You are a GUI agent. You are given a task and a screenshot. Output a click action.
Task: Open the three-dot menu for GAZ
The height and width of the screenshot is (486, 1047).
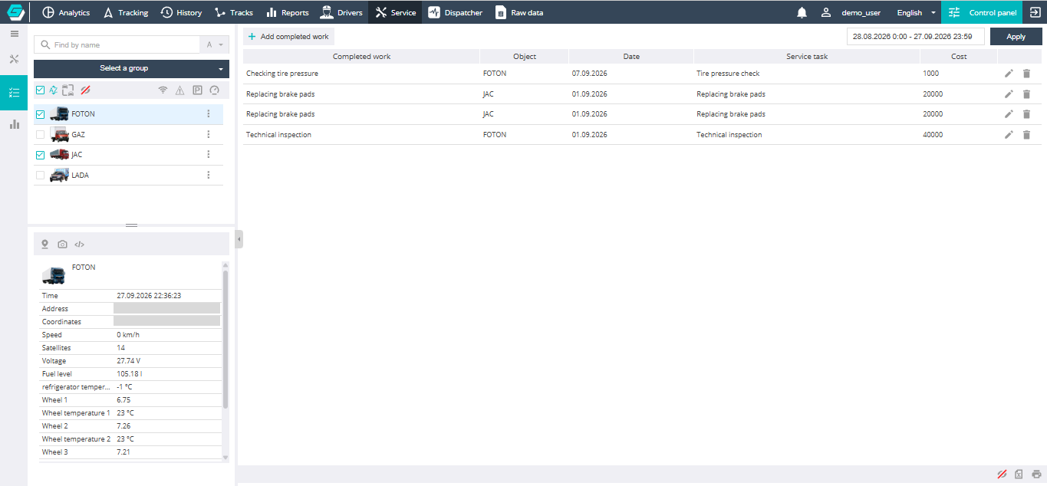point(209,134)
